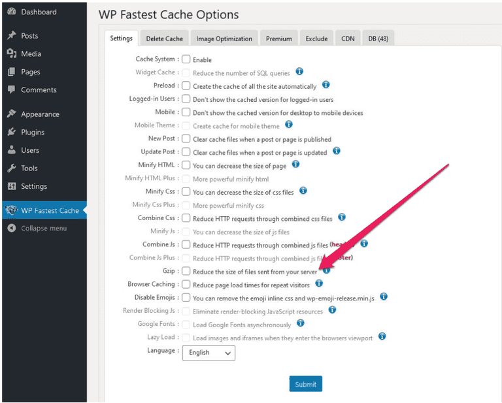The image size is (502, 403).
Task: Open Plugins from the sidebar icon
Action: pyautogui.click(x=11, y=132)
